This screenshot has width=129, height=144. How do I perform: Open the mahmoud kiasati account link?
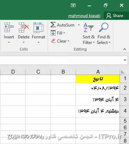pyautogui.click(x=84, y=16)
